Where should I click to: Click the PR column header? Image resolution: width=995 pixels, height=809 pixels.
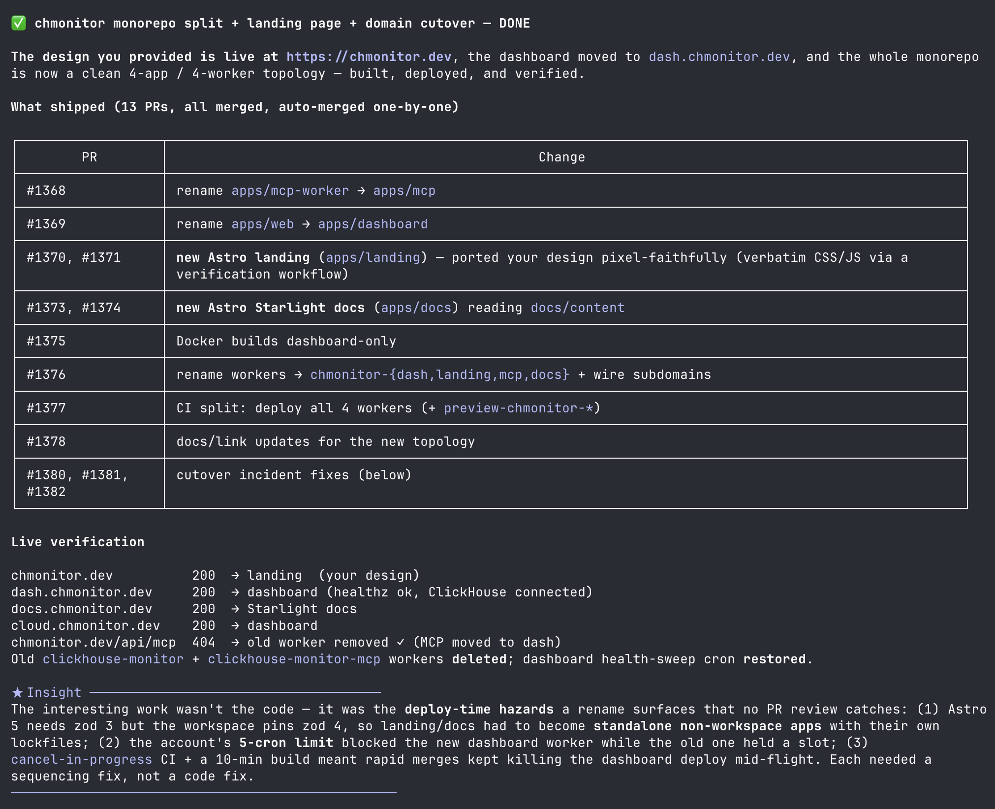(x=90, y=157)
